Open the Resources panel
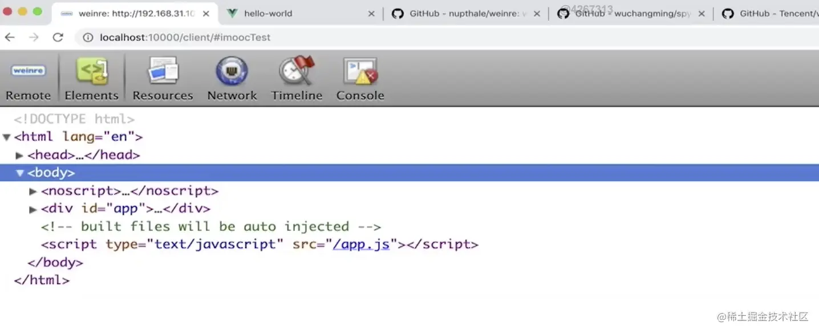Screen dimensions: 819x333 pyautogui.click(x=163, y=79)
